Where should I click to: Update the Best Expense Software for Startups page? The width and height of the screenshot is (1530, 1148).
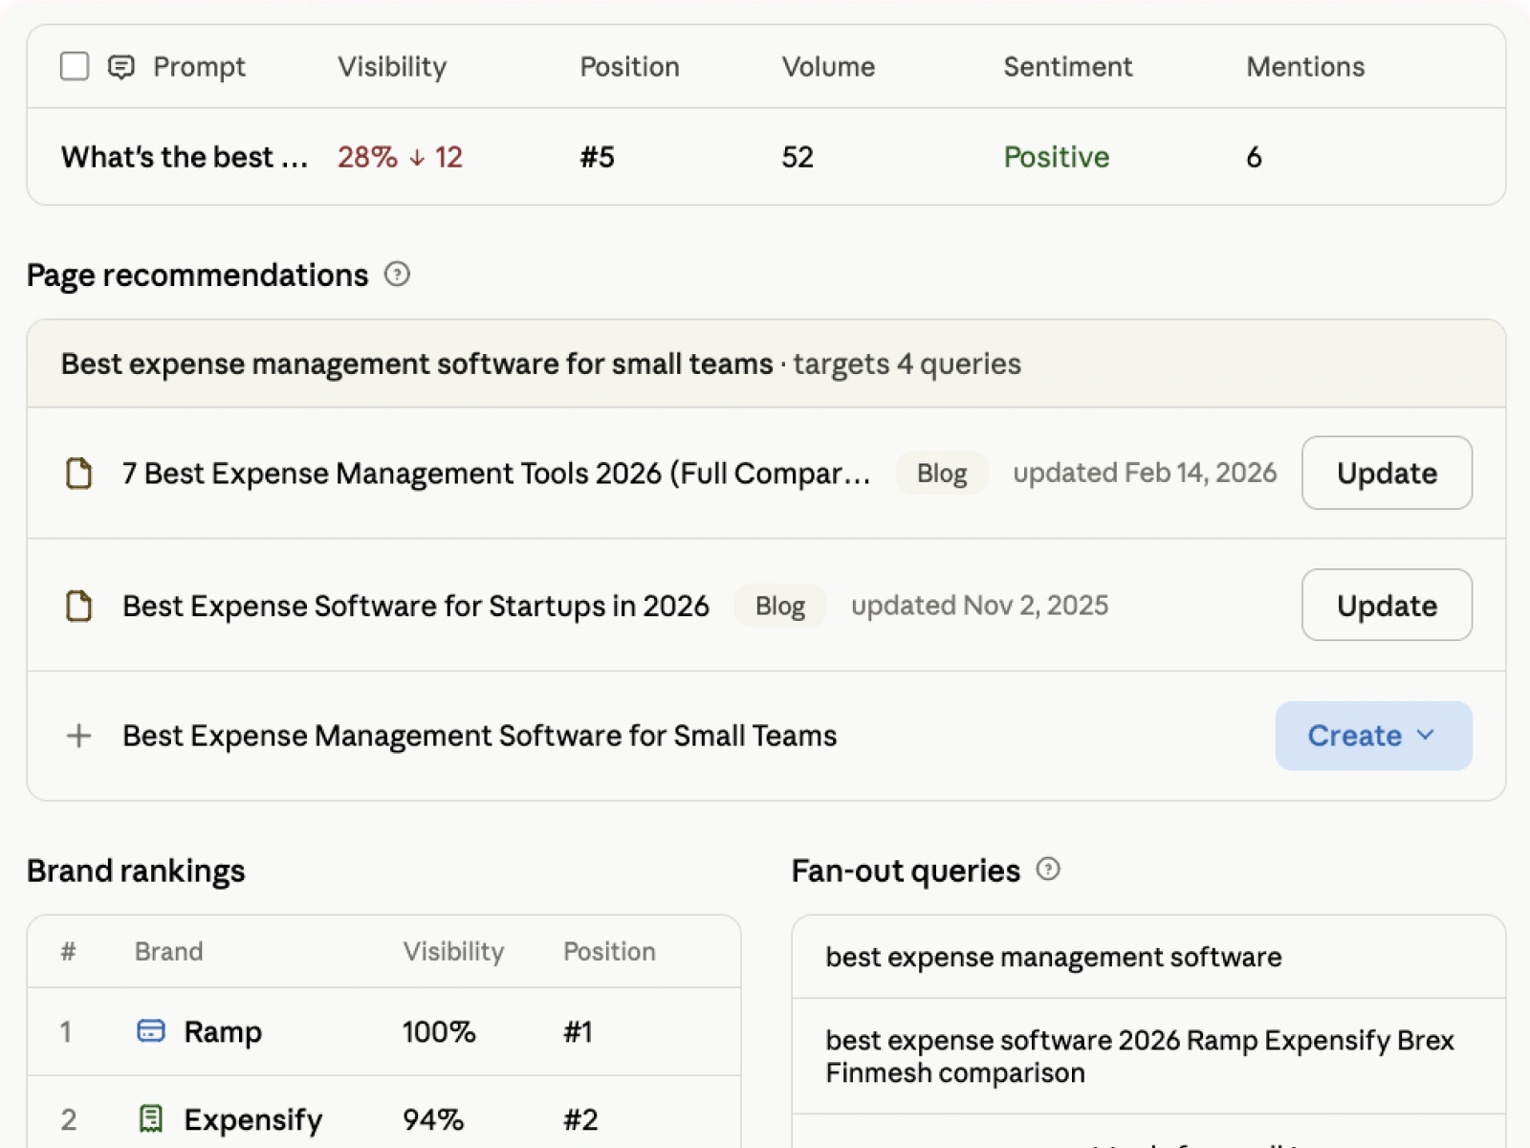1387,605
